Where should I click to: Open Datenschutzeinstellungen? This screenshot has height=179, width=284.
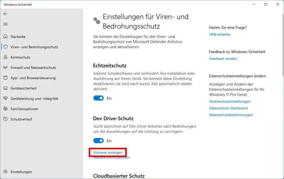point(230,101)
